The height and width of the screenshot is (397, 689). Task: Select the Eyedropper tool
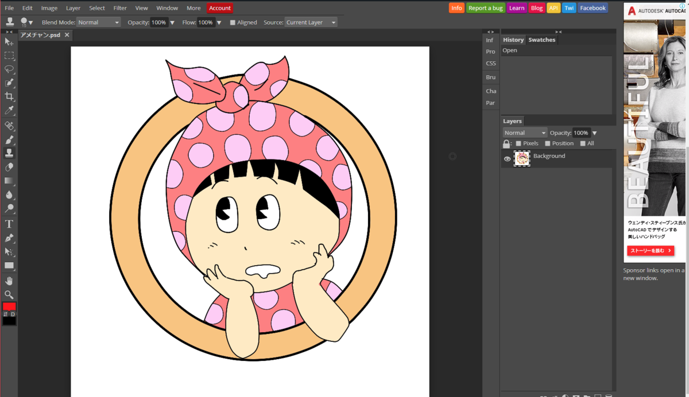[x=9, y=110]
